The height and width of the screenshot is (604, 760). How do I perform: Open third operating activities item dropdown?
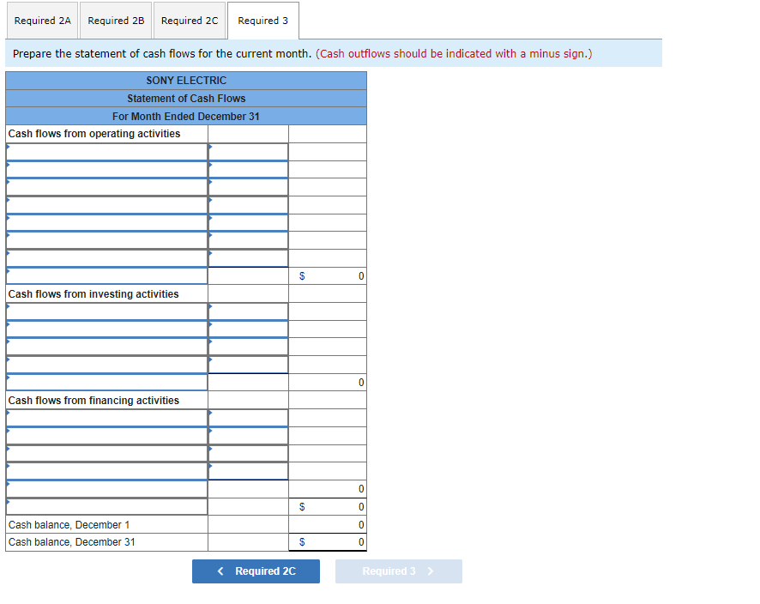coord(107,187)
